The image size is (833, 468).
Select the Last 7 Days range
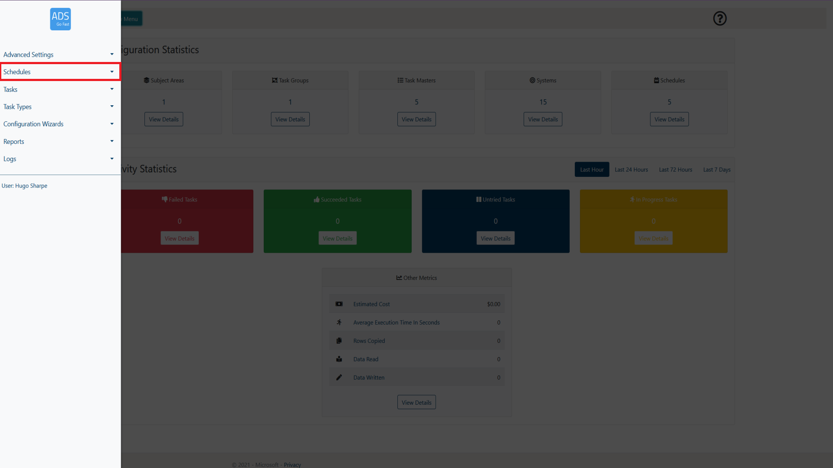(x=716, y=169)
